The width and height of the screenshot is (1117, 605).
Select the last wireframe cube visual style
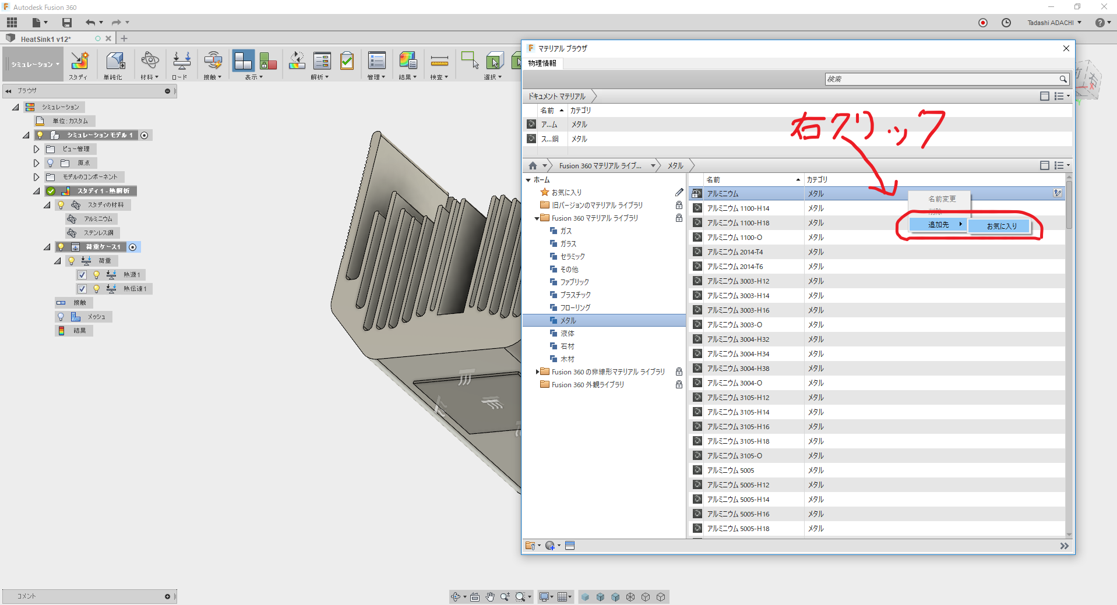coord(661,597)
